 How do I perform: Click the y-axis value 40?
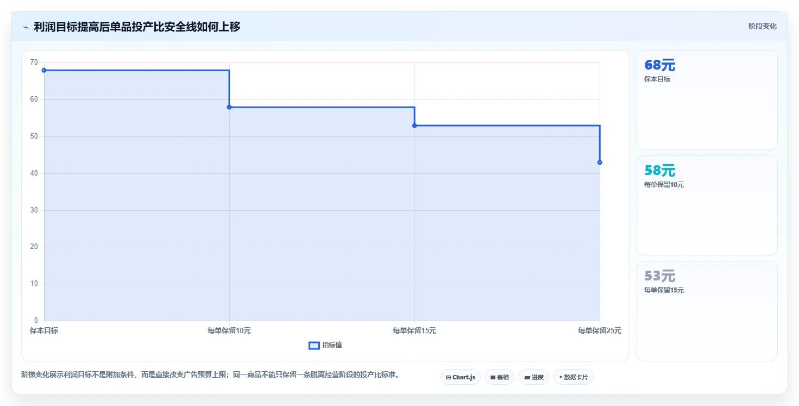pyautogui.click(x=34, y=173)
